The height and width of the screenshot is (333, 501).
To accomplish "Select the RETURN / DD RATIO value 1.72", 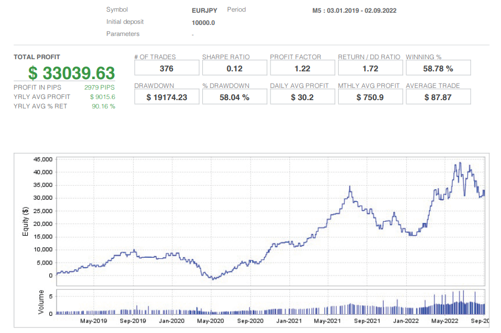I will pyautogui.click(x=370, y=67).
